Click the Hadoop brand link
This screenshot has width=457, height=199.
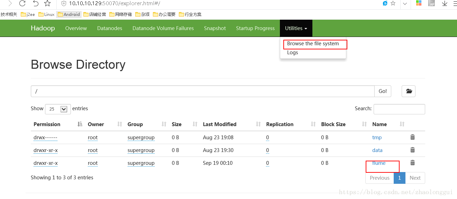[x=43, y=28]
